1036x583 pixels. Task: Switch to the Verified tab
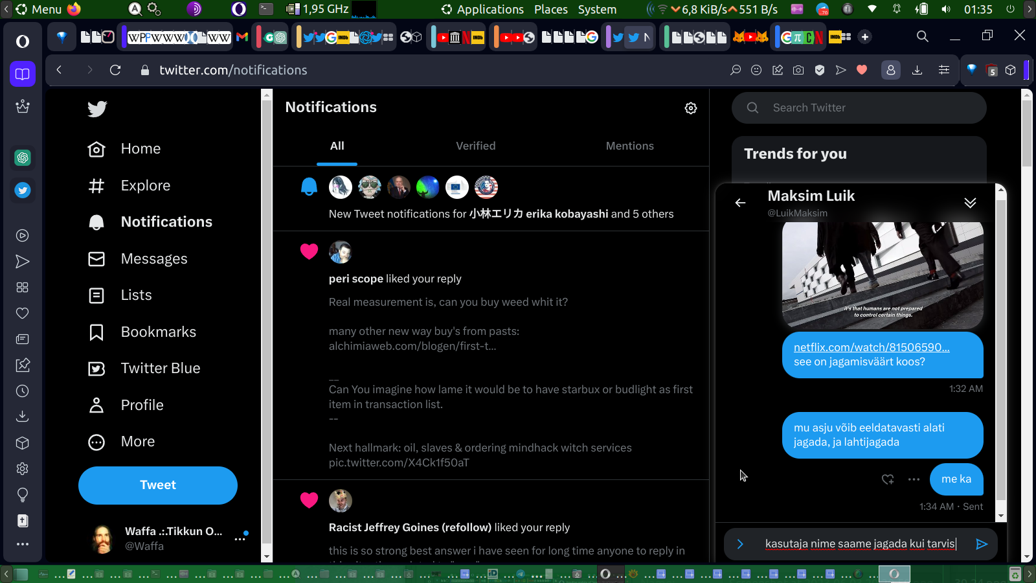click(x=475, y=146)
